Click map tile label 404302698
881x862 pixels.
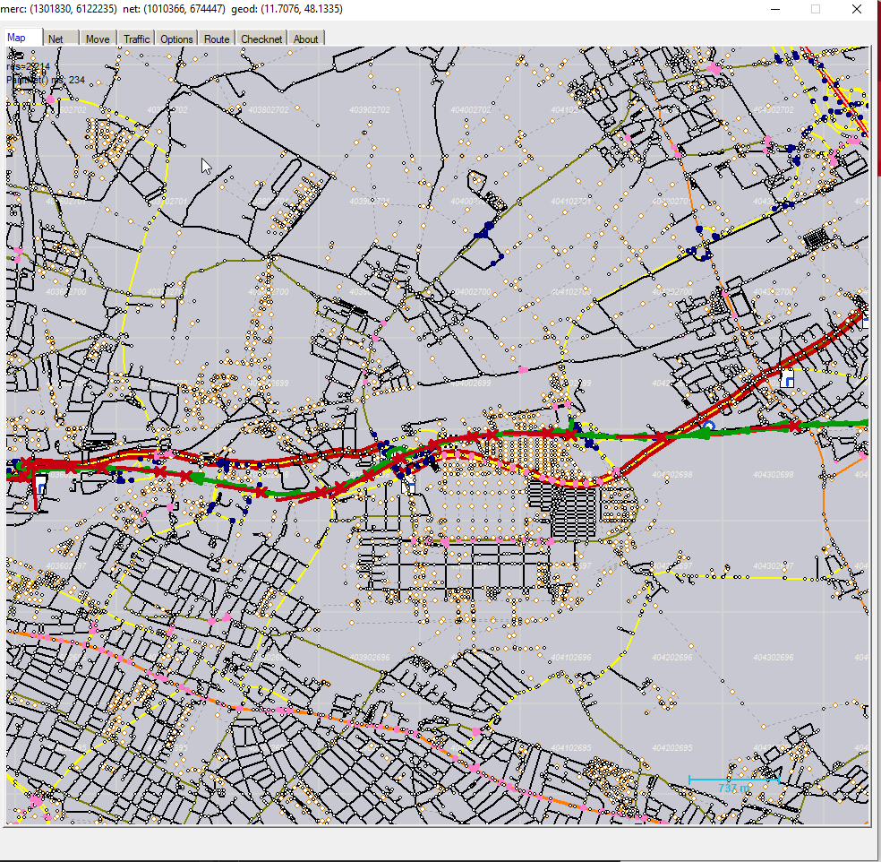(x=775, y=474)
